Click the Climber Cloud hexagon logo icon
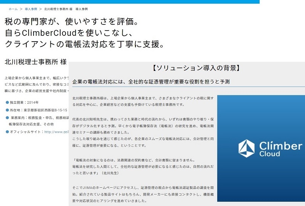Screen dimensions: 305x206 [x=246, y=148]
